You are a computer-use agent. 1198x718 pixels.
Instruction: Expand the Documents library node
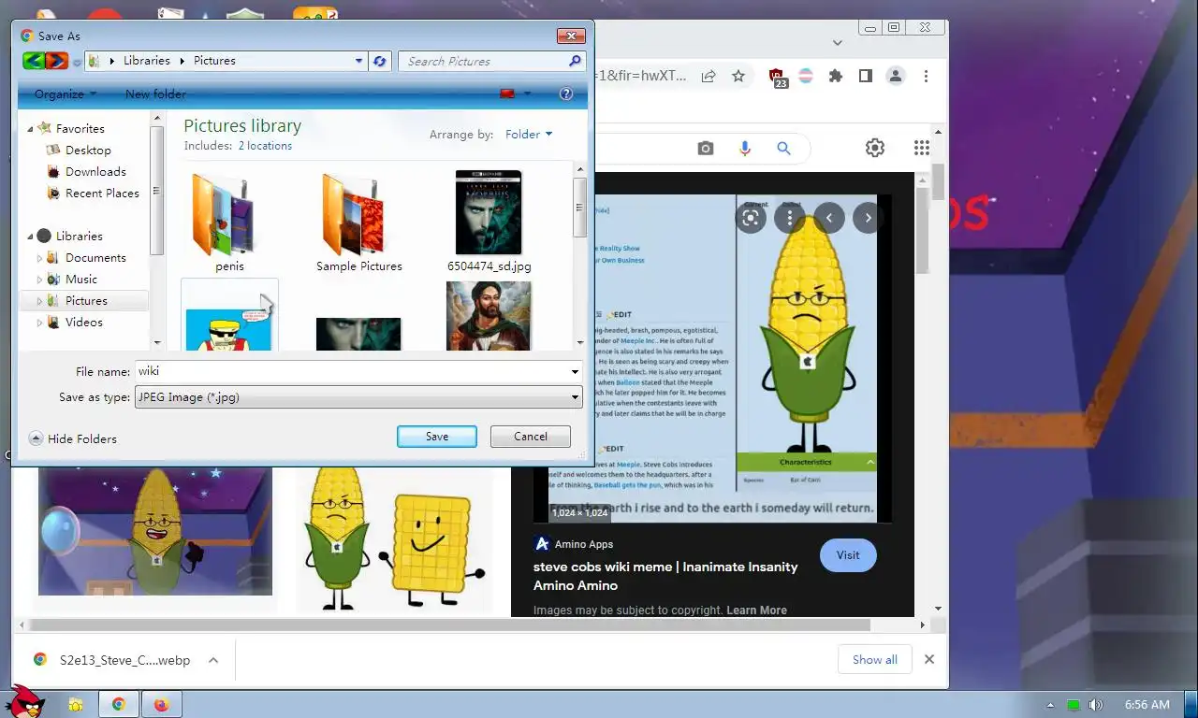click(39, 258)
